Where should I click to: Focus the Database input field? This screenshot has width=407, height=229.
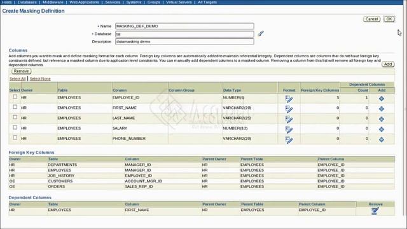tap(184, 34)
